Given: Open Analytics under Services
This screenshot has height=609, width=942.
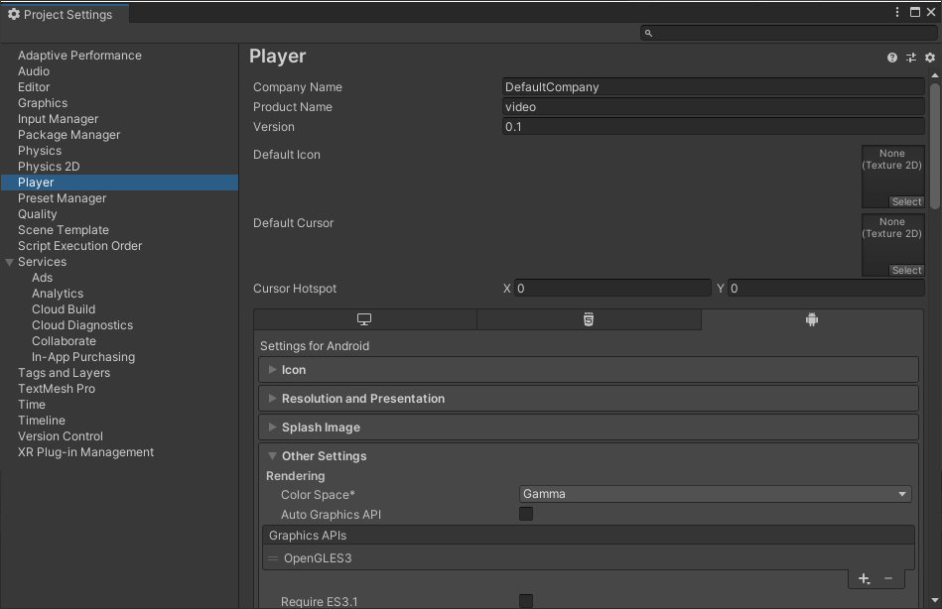Looking at the screenshot, I should coord(58,294).
